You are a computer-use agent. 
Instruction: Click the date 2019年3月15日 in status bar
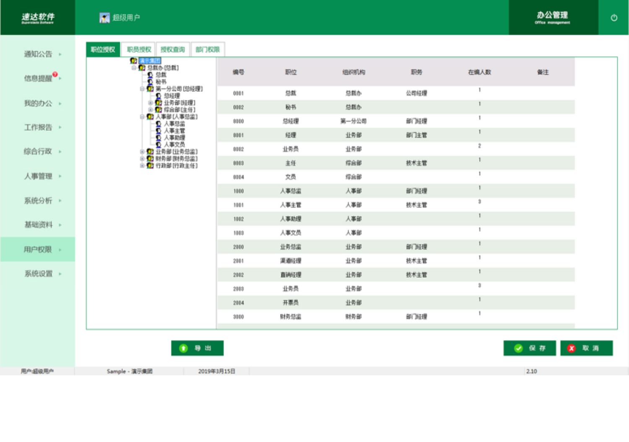click(x=217, y=371)
